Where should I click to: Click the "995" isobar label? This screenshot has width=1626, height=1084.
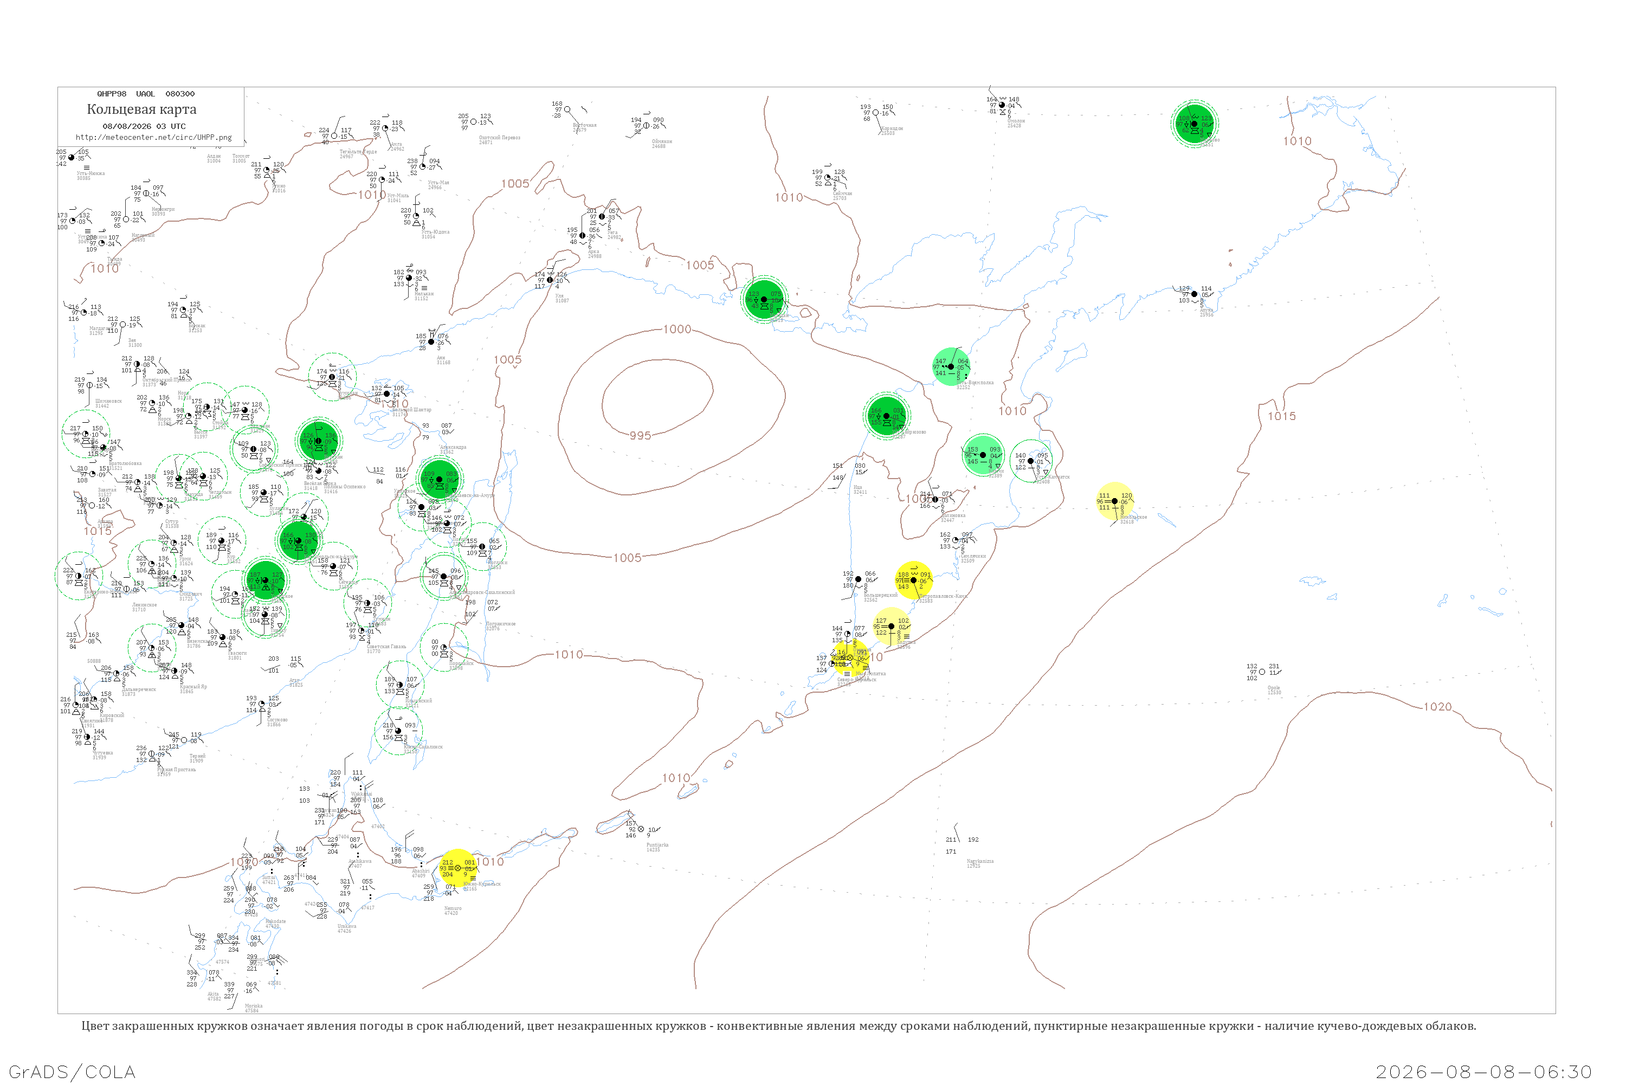[x=640, y=436]
